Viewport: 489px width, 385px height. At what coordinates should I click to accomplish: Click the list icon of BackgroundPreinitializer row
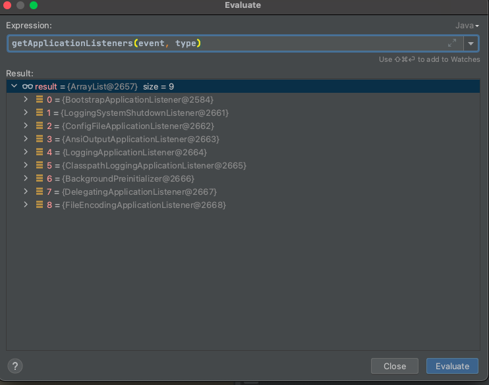(x=40, y=178)
